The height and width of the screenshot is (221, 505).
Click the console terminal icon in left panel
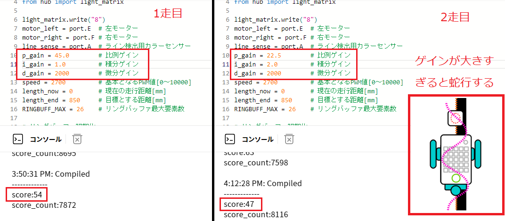(17, 139)
